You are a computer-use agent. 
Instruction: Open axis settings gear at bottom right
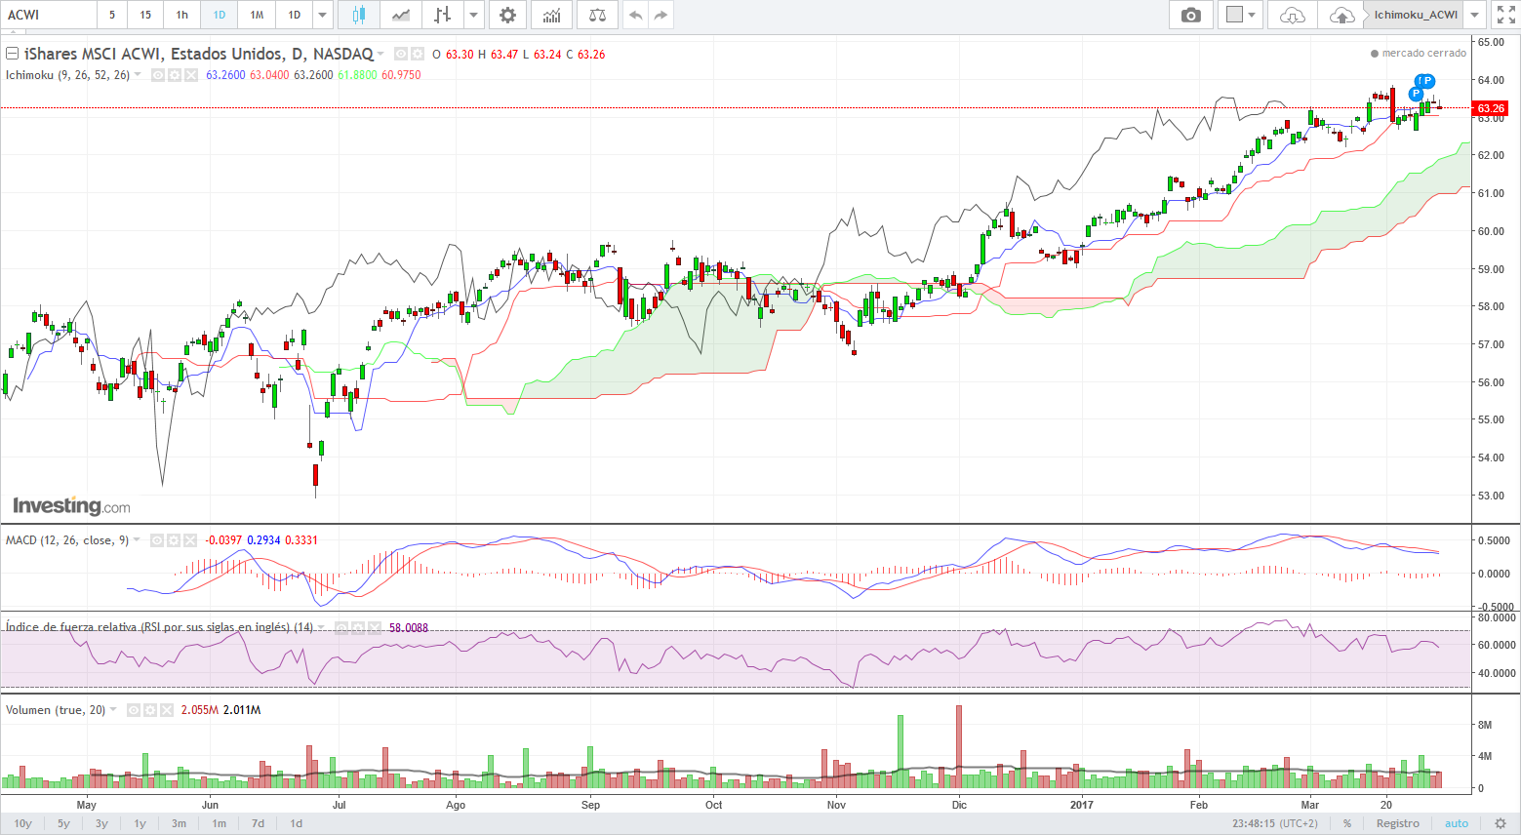(1501, 823)
